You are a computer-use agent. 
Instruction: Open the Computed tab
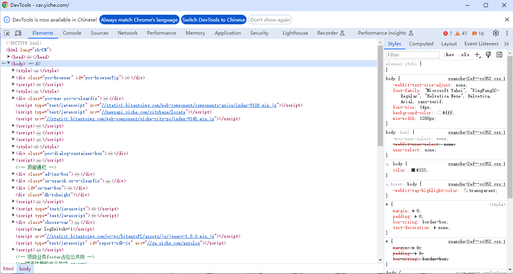(x=421, y=44)
